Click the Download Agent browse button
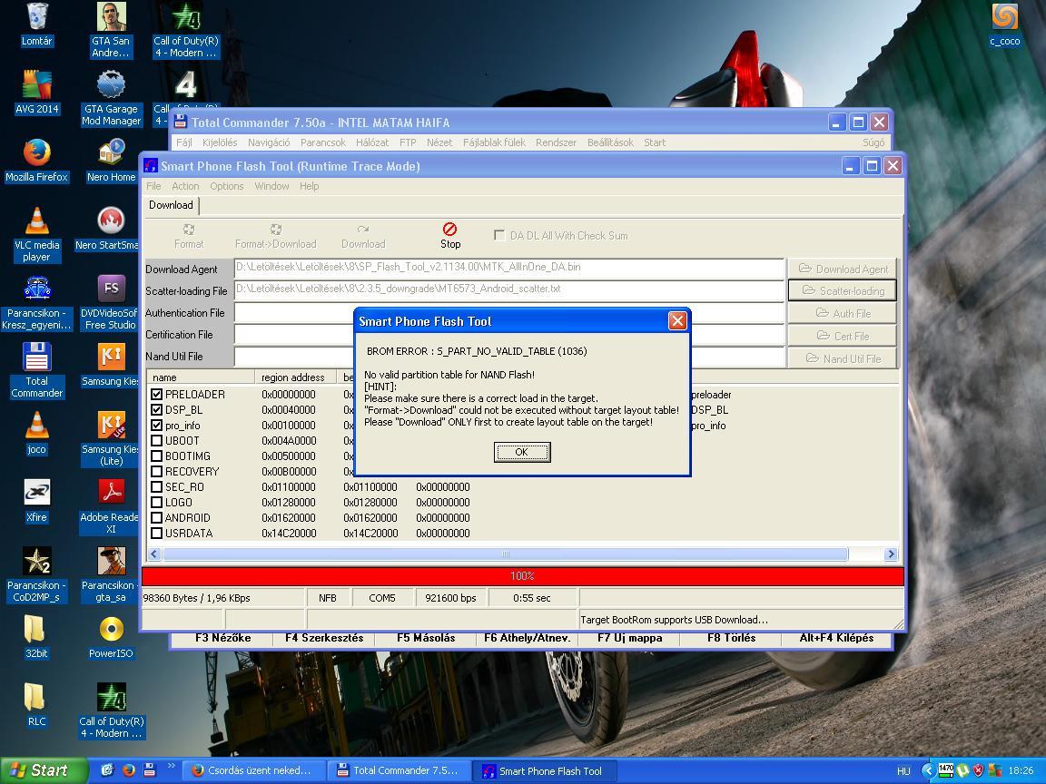The height and width of the screenshot is (784, 1046). 843,269
